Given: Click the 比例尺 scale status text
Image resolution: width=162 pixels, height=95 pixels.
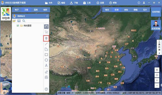Looking at the screenshot, I should [x=84, y=93].
